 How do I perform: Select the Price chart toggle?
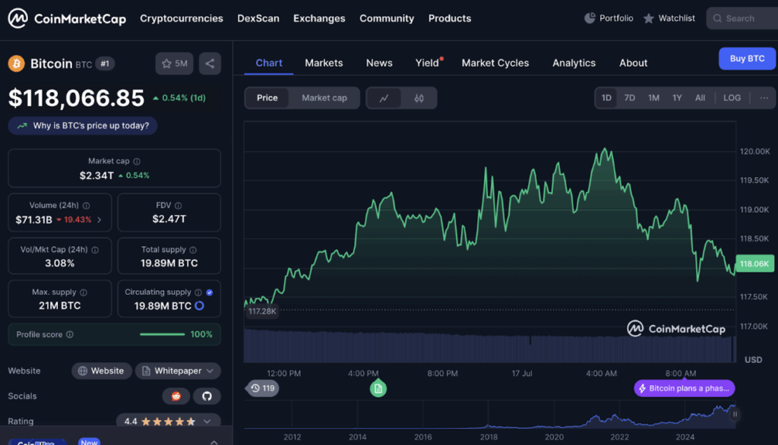coord(267,98)
